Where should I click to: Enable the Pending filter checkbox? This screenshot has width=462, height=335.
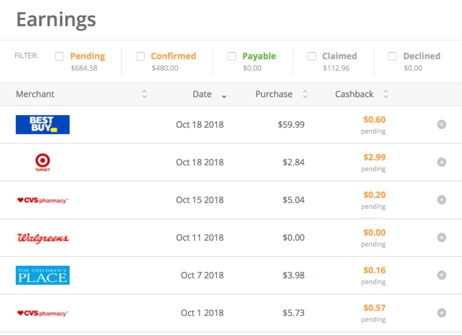[x=60, y=56]
